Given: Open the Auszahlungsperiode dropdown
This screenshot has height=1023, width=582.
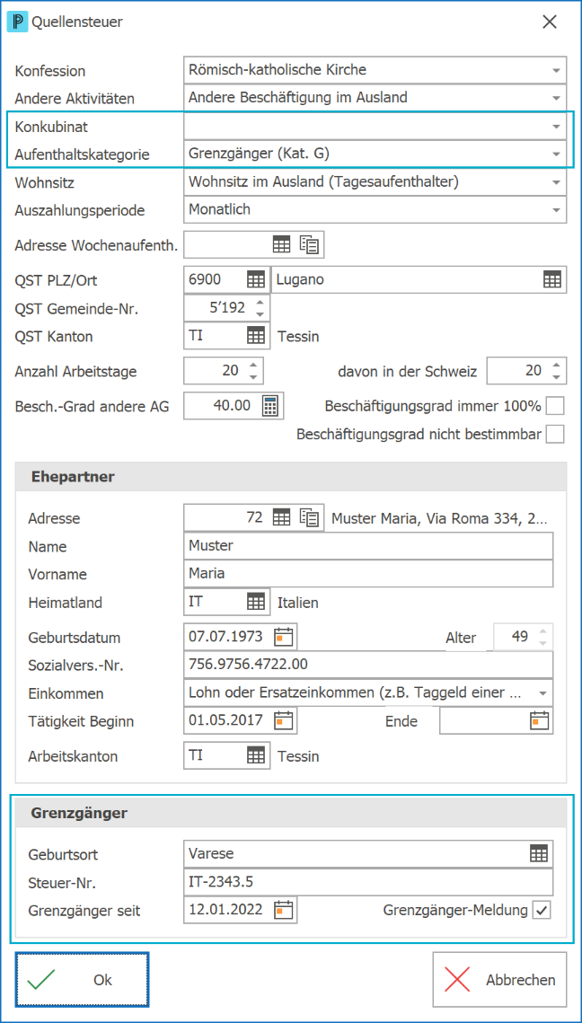Looking at the screenshot, I should point(556,210).
